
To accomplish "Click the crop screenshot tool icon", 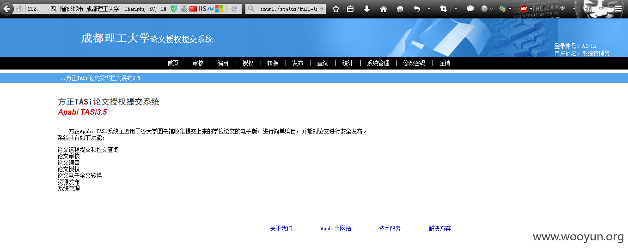I will pos(444,9).
